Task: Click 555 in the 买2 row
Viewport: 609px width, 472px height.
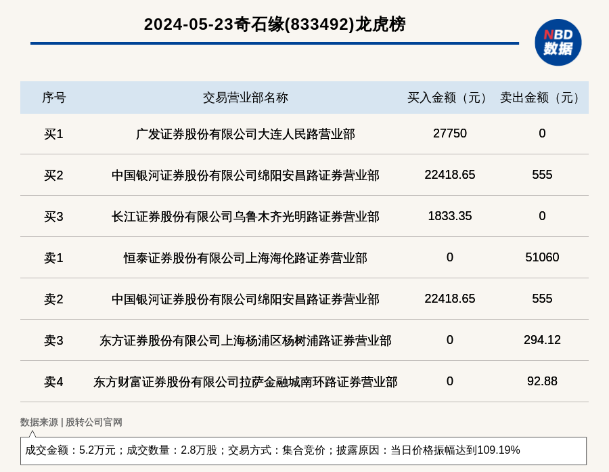Action: coord(542,175)
